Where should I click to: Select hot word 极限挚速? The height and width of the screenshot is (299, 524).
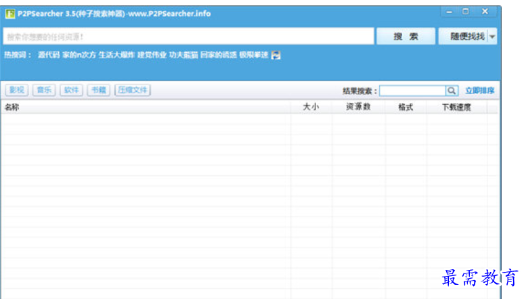254,55
